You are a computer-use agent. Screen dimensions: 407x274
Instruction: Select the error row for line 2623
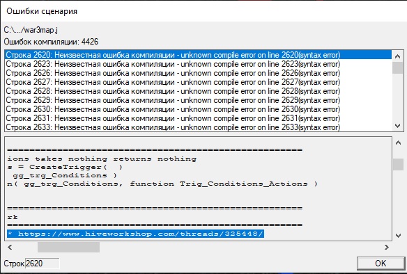198,64
